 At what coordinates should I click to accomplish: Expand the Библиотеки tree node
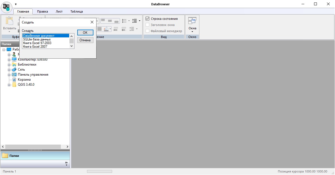[9, 65]
